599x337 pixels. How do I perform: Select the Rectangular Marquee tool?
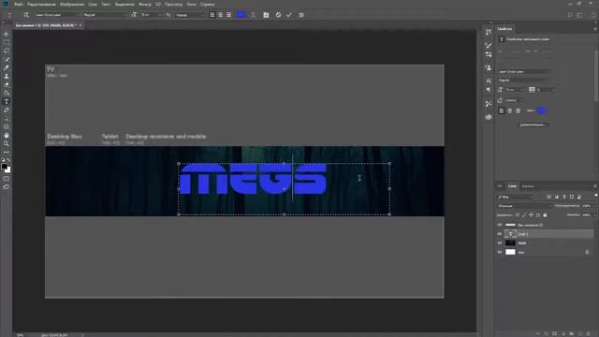tap(7, 42)
